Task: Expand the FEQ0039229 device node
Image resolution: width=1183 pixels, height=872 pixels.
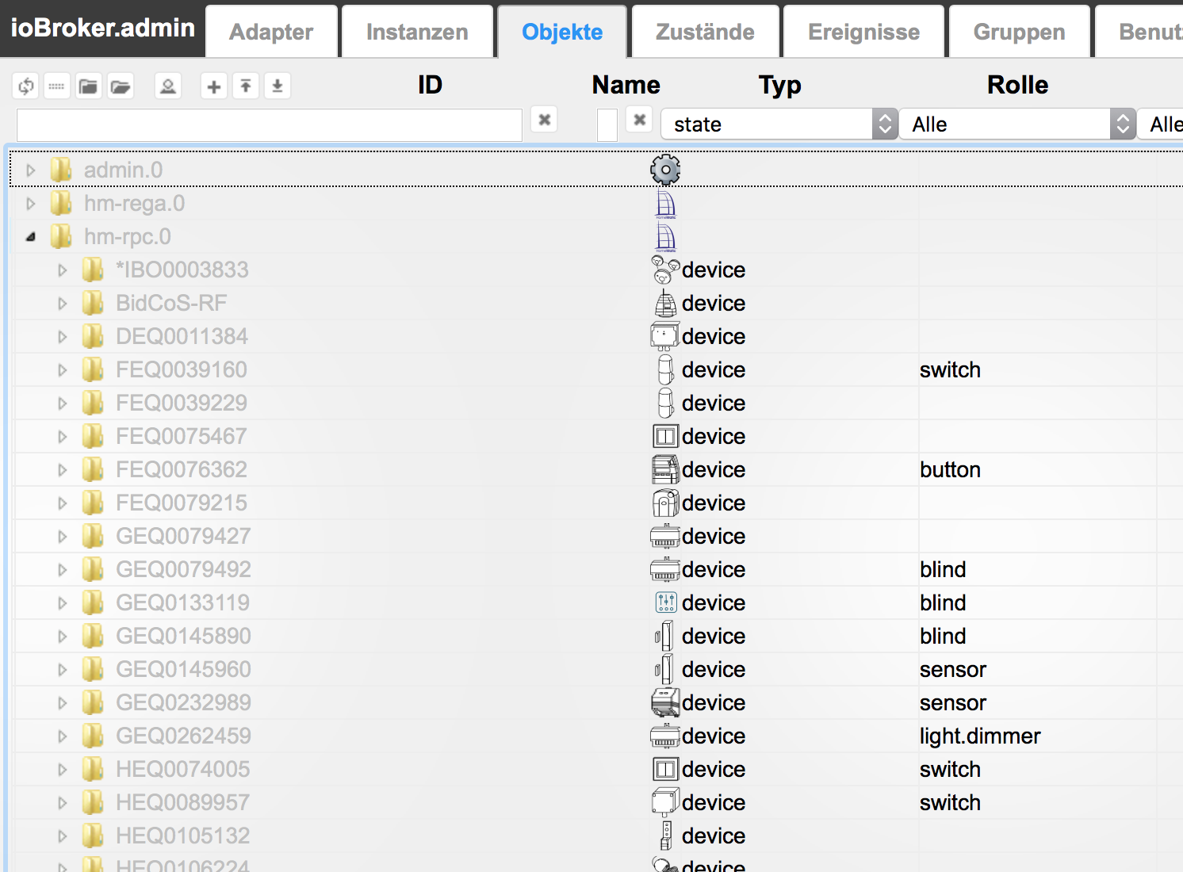Action: point(63,403)
